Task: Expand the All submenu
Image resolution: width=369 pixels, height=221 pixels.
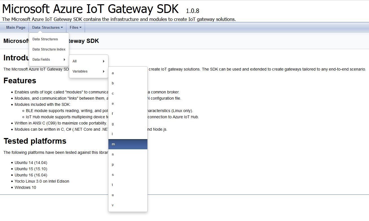Action: click(x=89, y=61)
